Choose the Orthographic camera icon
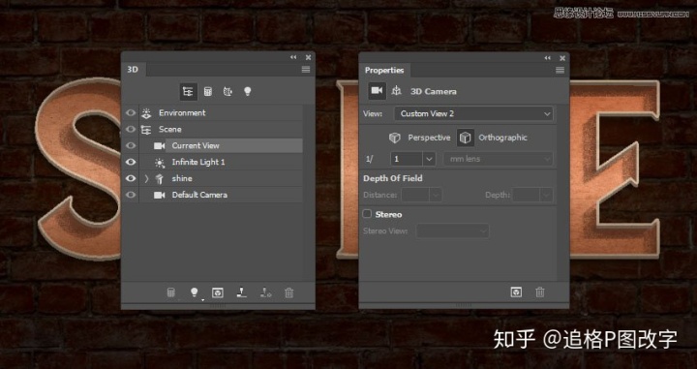Viewport: 697px width, 369px height. pos(465,138)
